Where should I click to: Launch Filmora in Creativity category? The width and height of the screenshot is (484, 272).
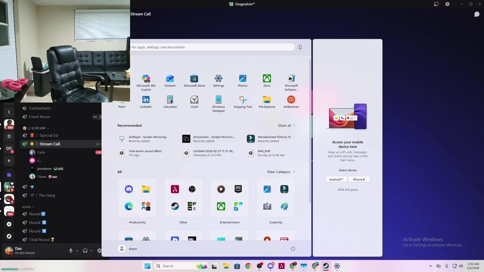284,189
